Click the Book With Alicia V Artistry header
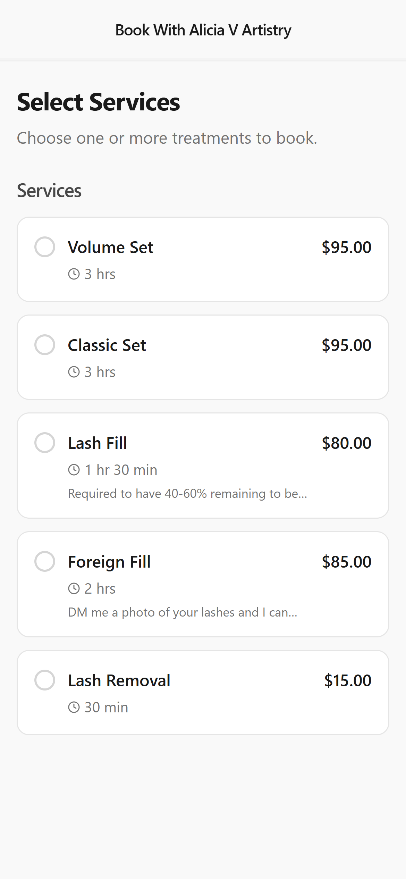The height and width of the screenshot is (879, 406). pos(203,30)
